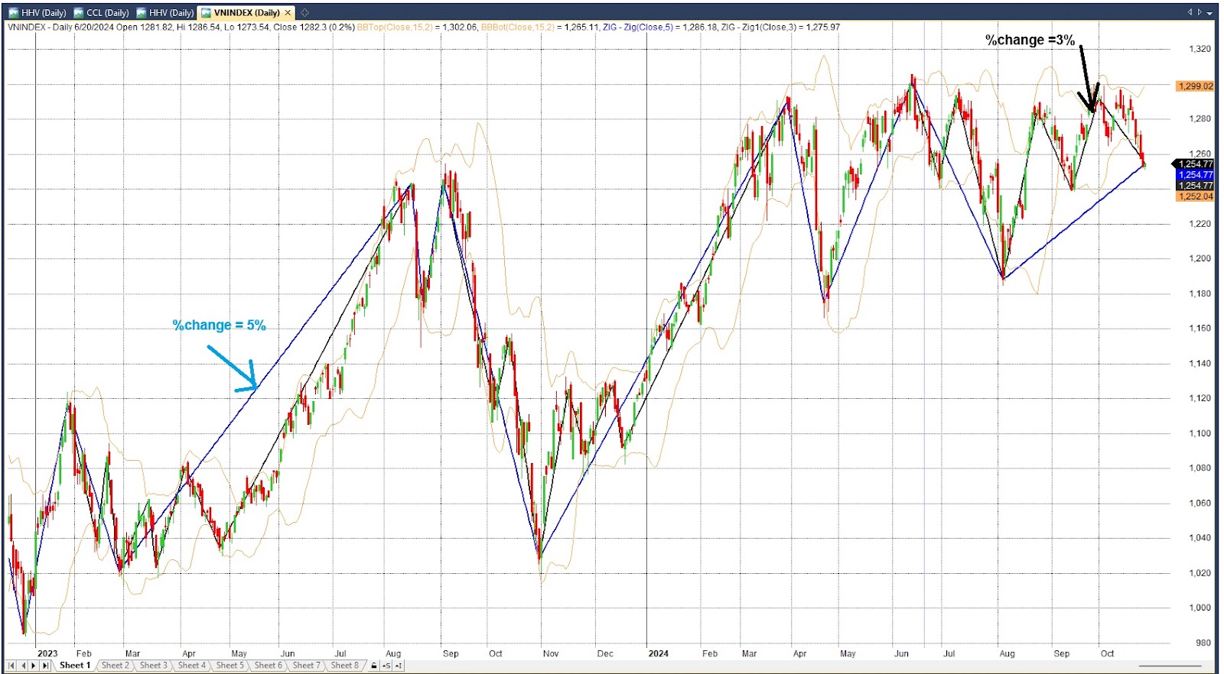Click the 1,320 price axis label
Viewport: 1224px width, 674px height.
click(x=1199, y=49)
